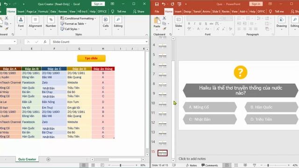The image size is (299, 168).
Task: Open the Excel Data ribbon tab
Action: pyautogui.click(x=53, y=11)
